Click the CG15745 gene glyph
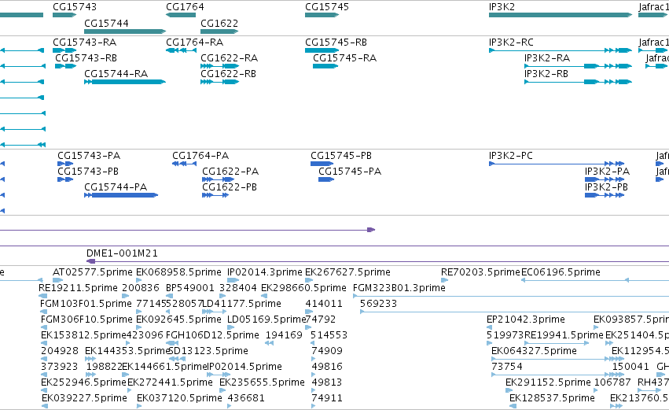 (x=322, y=15)
